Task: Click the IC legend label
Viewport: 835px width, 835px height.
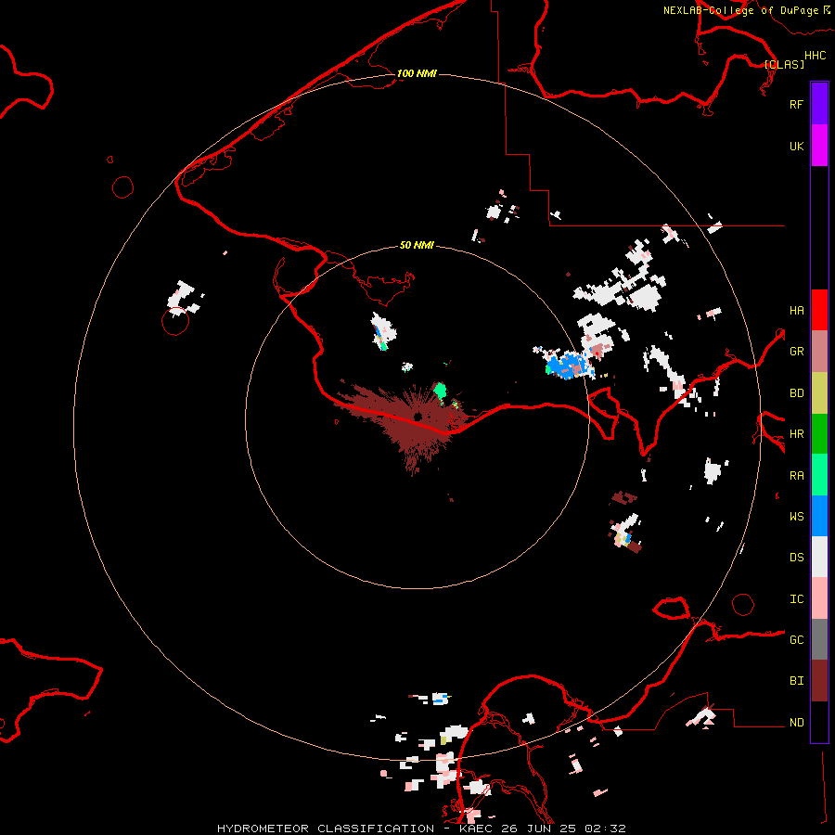Action: (x=796, y=598)
